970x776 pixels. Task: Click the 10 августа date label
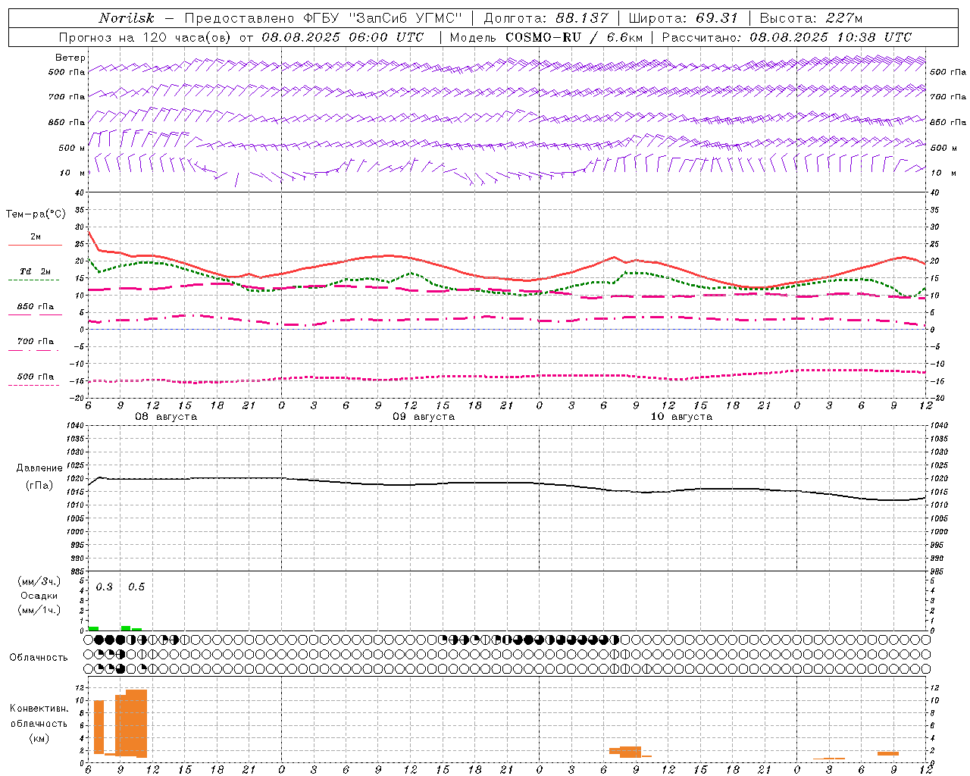(x=681, y=417)
